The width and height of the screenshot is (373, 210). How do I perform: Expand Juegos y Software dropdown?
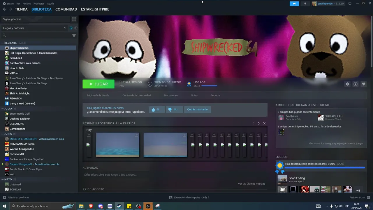(34, 28)
